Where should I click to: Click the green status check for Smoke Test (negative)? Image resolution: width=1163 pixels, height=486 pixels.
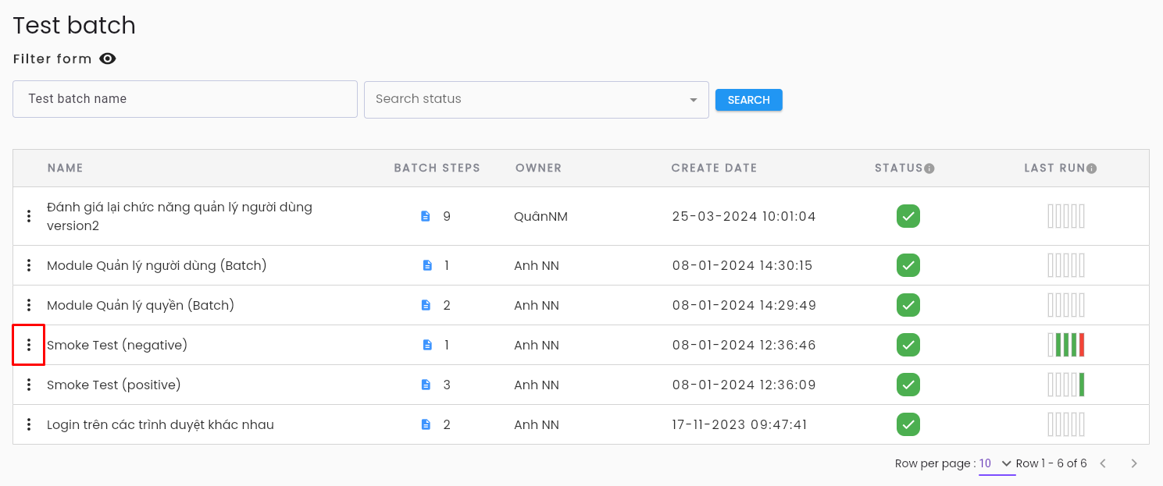point(908,345)
